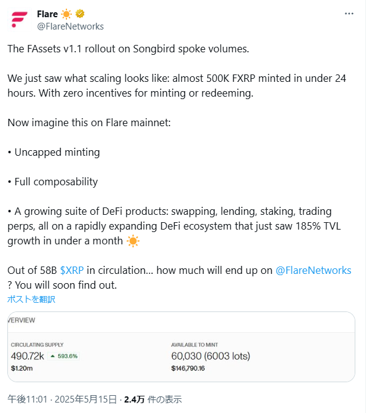Click the 490.72k circulating supply figure
367x413 pixels.
tap(28, 356)
